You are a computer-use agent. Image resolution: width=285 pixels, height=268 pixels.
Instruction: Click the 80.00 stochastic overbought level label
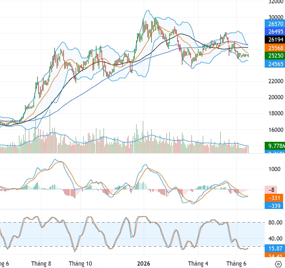[x=276, y=223]
